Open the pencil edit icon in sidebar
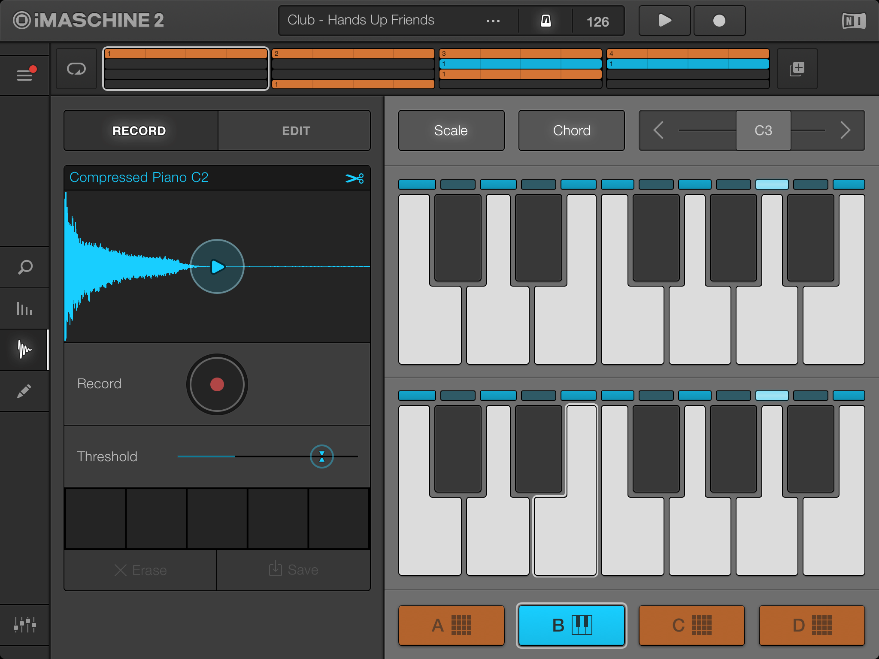Screen dimensions: 879x659 click(x=25, y=391)
